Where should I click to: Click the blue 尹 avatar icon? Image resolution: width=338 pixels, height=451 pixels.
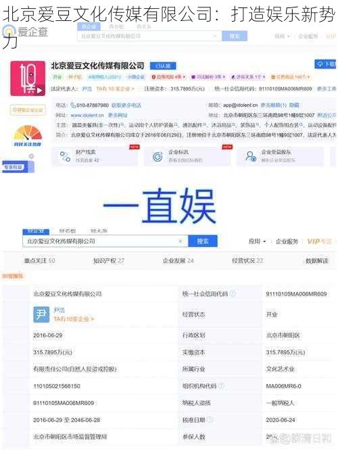[x=41, y=314]
